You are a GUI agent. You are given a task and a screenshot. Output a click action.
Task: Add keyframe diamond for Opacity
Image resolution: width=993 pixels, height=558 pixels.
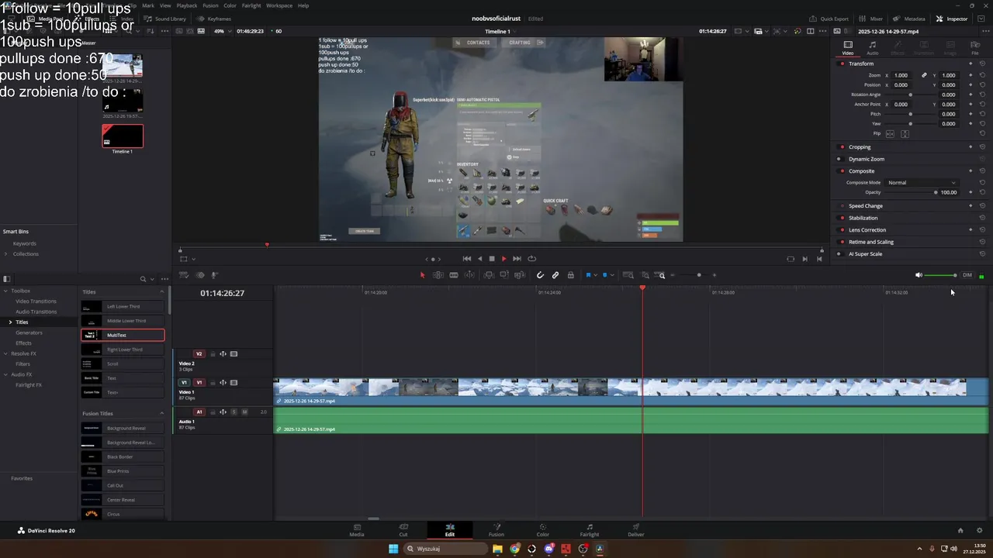point(971,192)
